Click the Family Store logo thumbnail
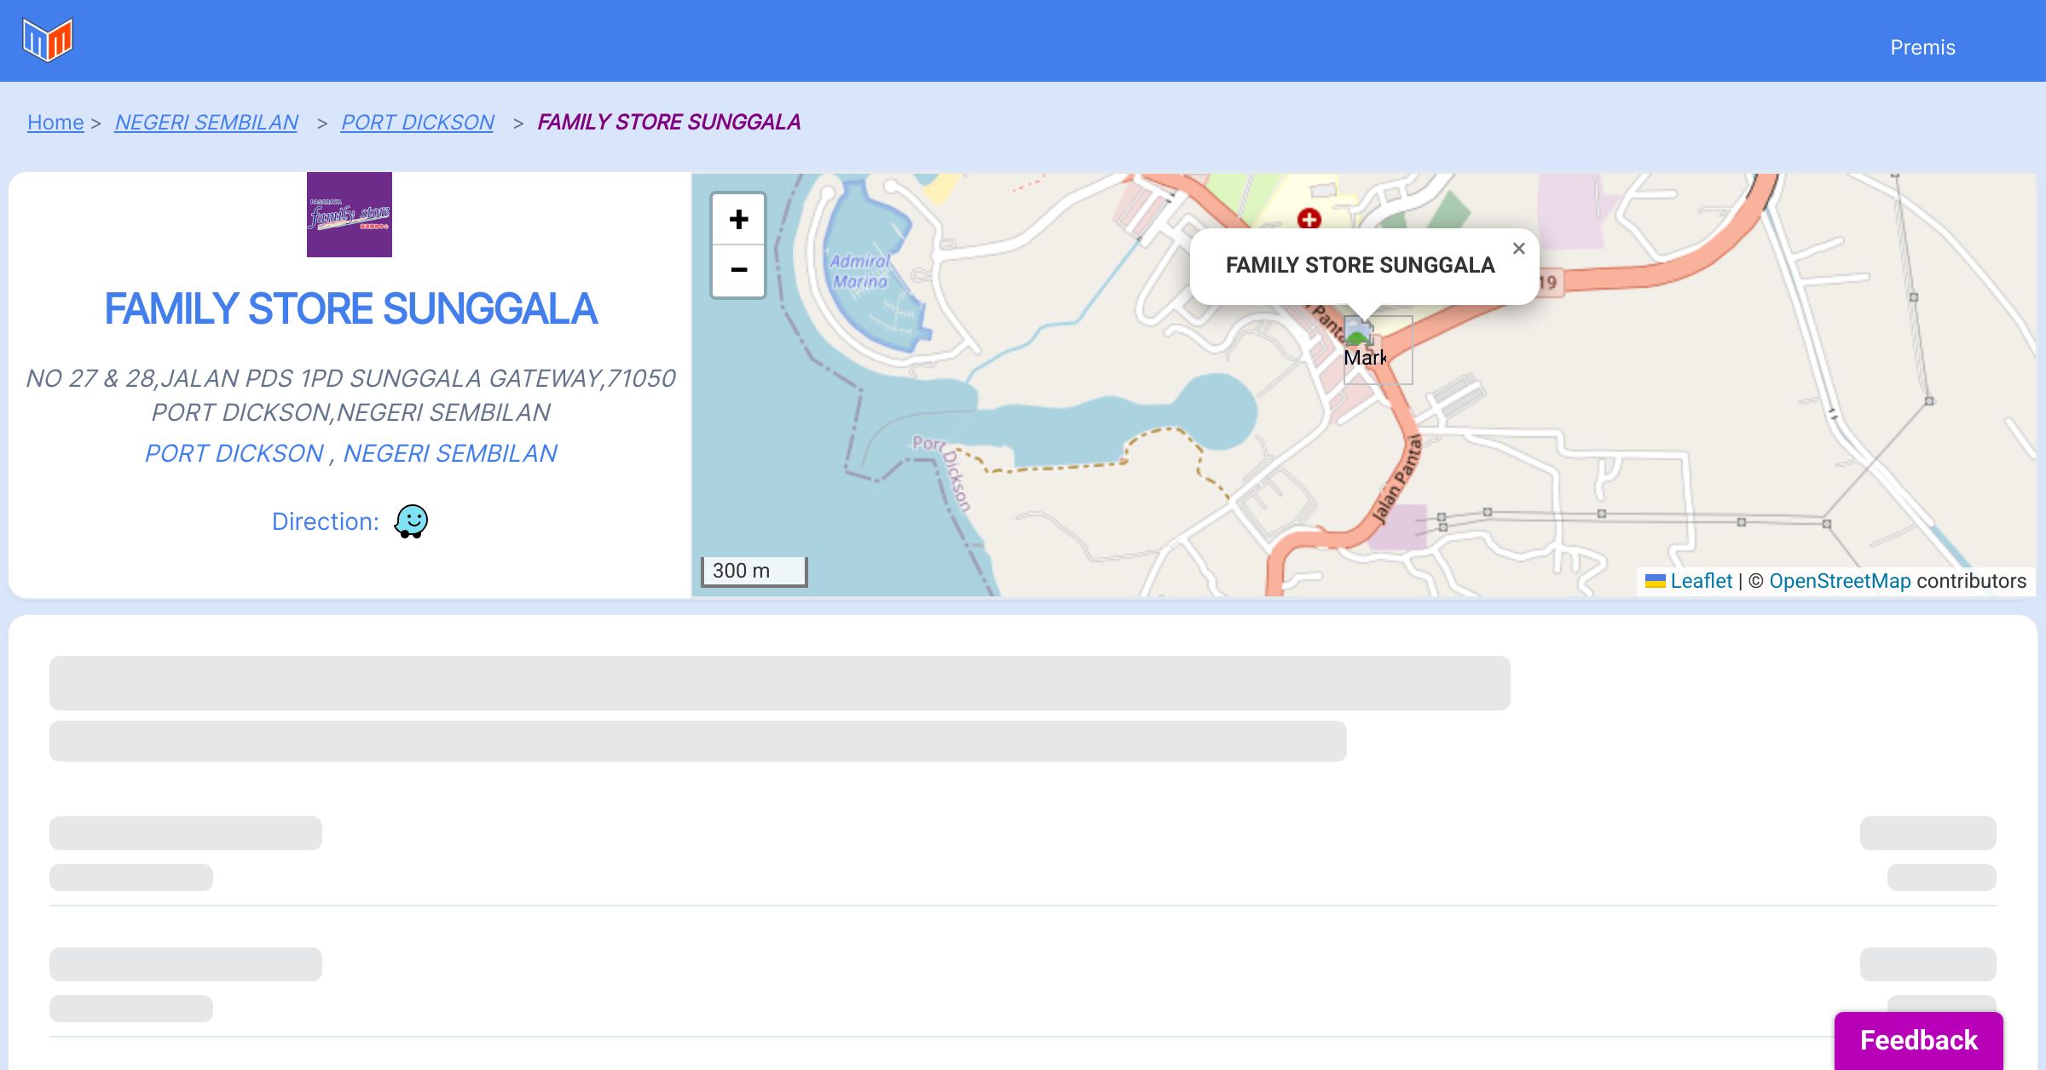 [x=350, y=215]
